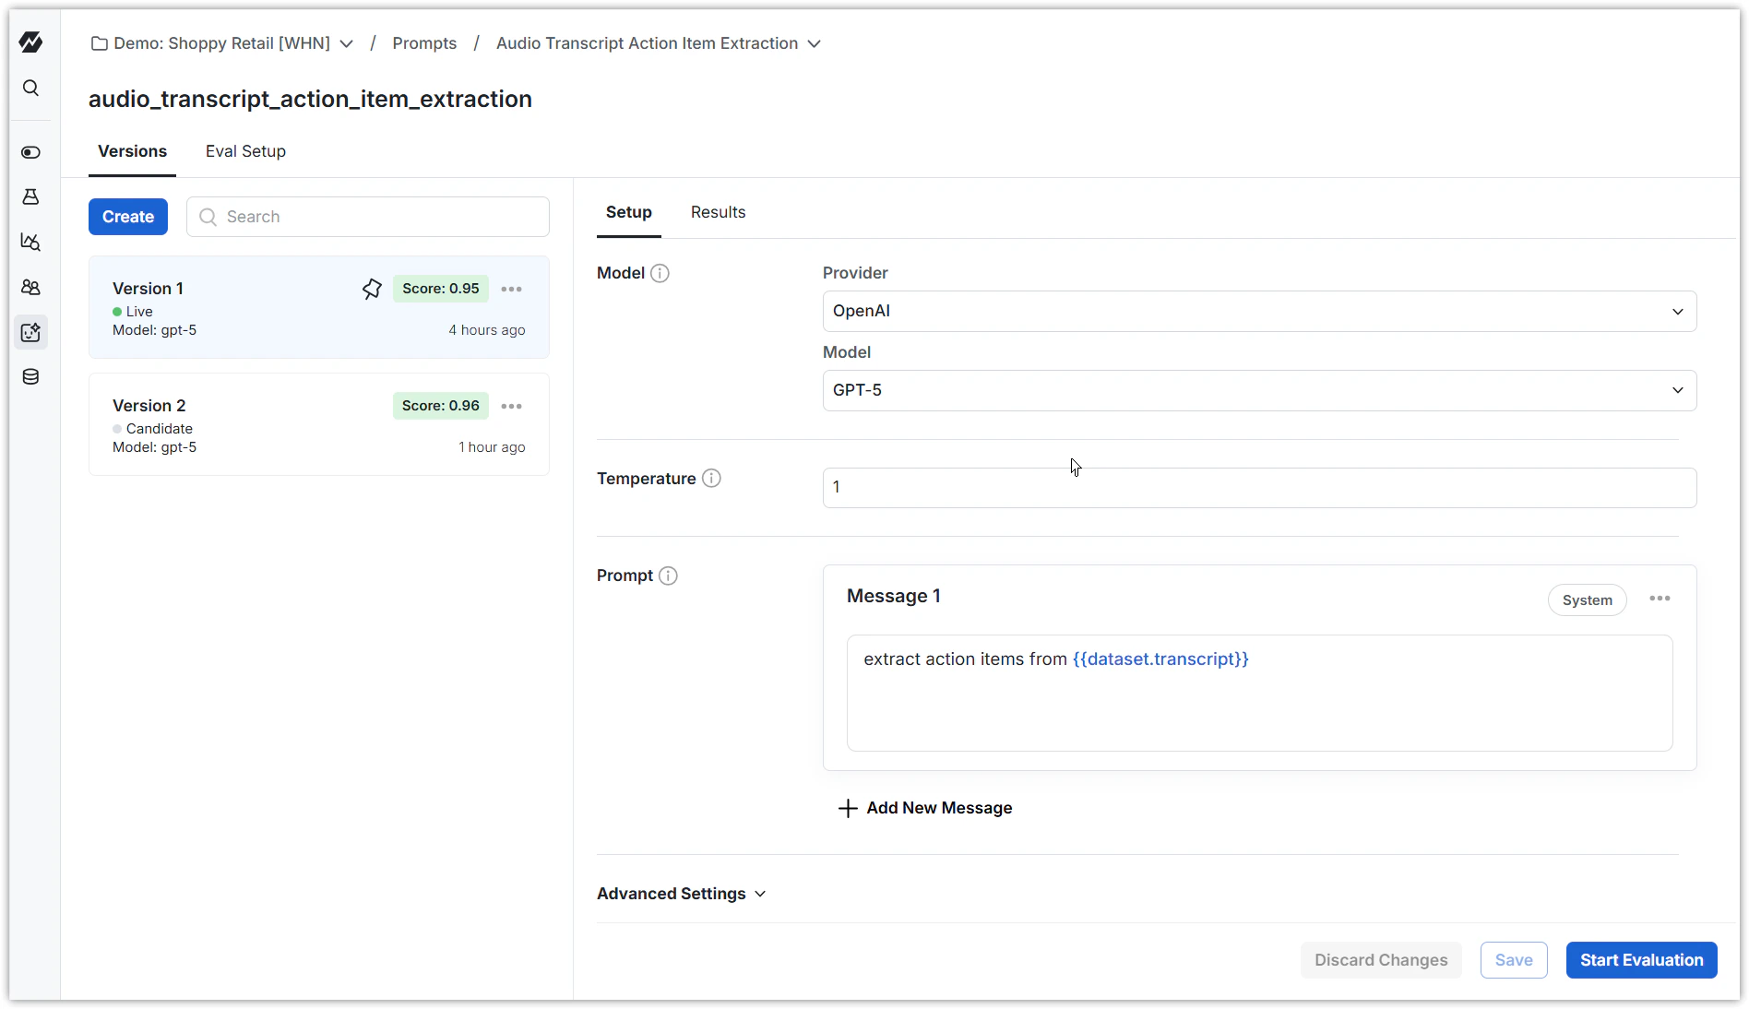
Task: Click the Start Evaluation button
Action: (x=1641, y=960)
